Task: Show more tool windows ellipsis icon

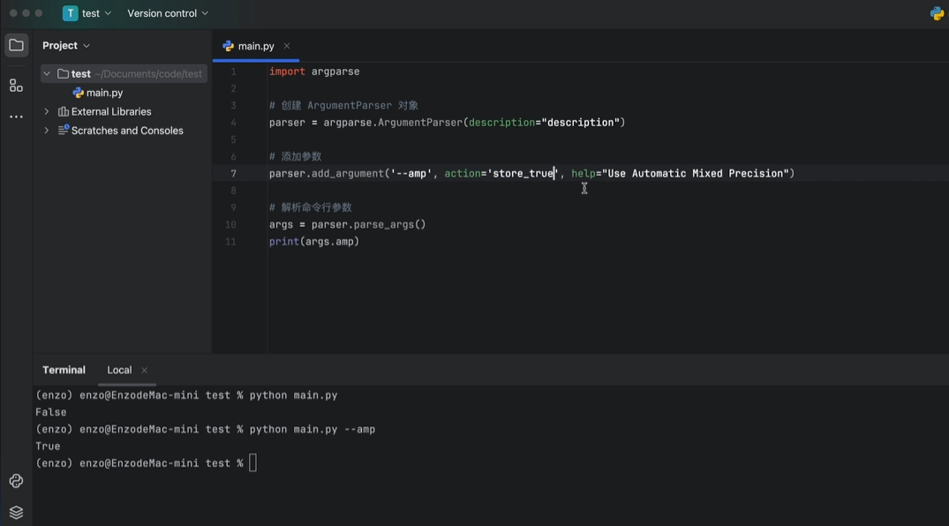Action: click(x=17, y=116)
